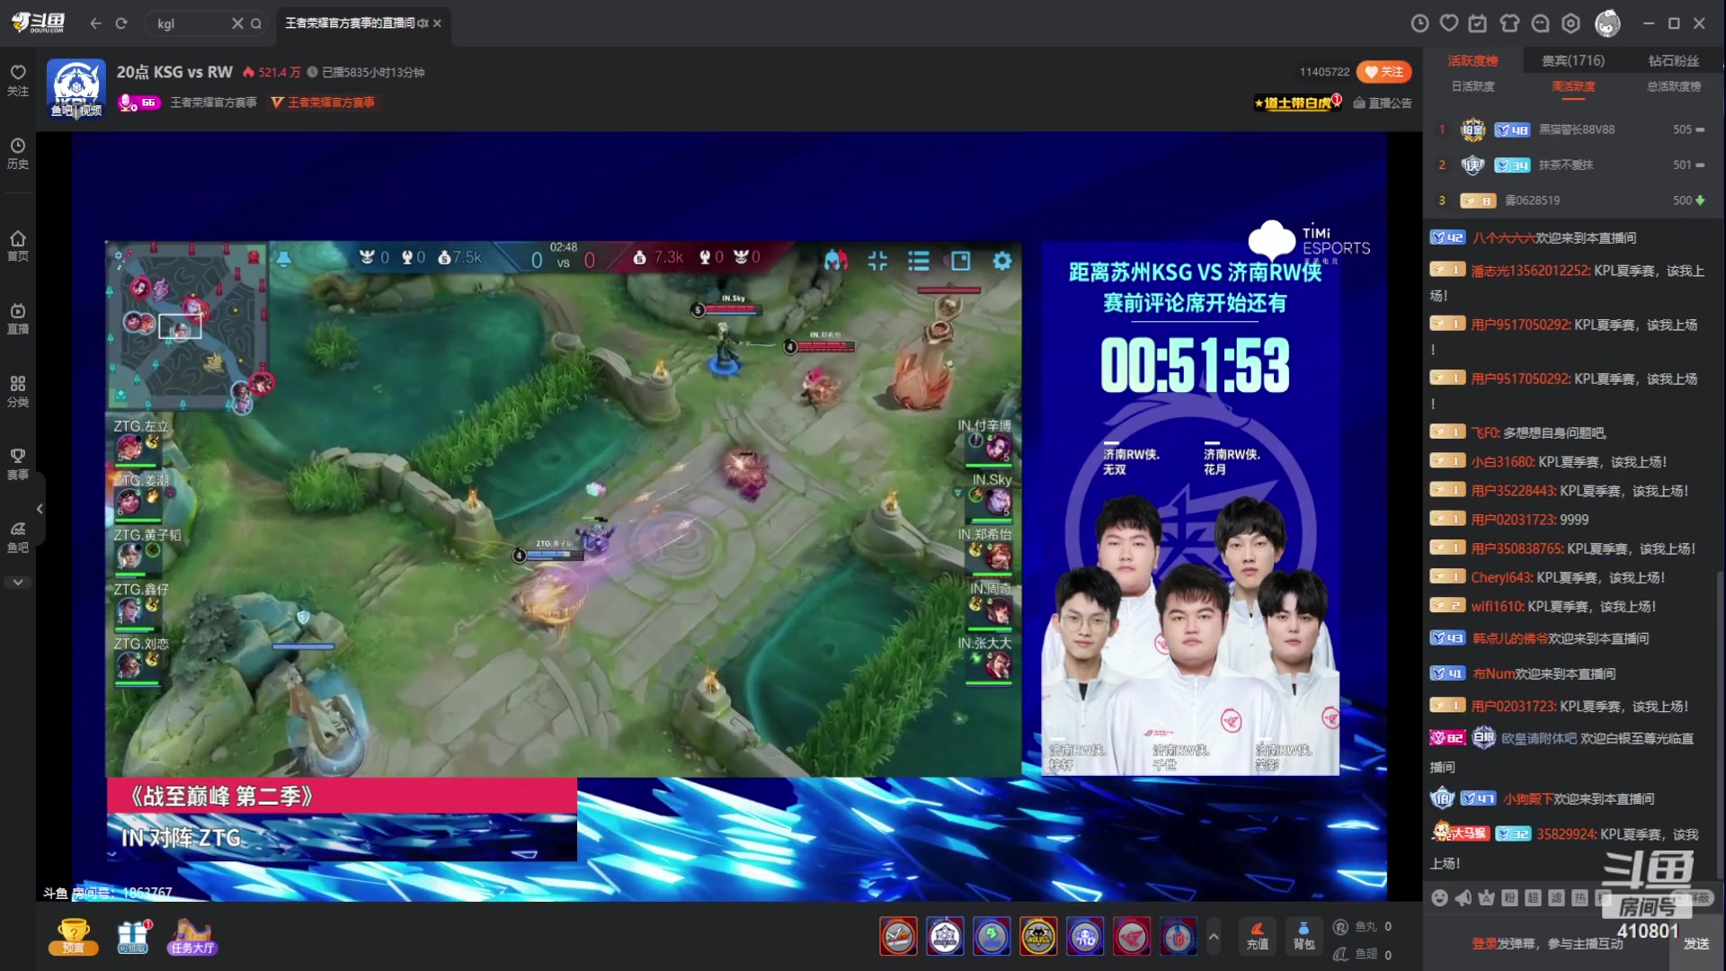Screen dimensions: 1726x971
Task: Send the first orange team badge gift
Action: (x=898, y=937)
